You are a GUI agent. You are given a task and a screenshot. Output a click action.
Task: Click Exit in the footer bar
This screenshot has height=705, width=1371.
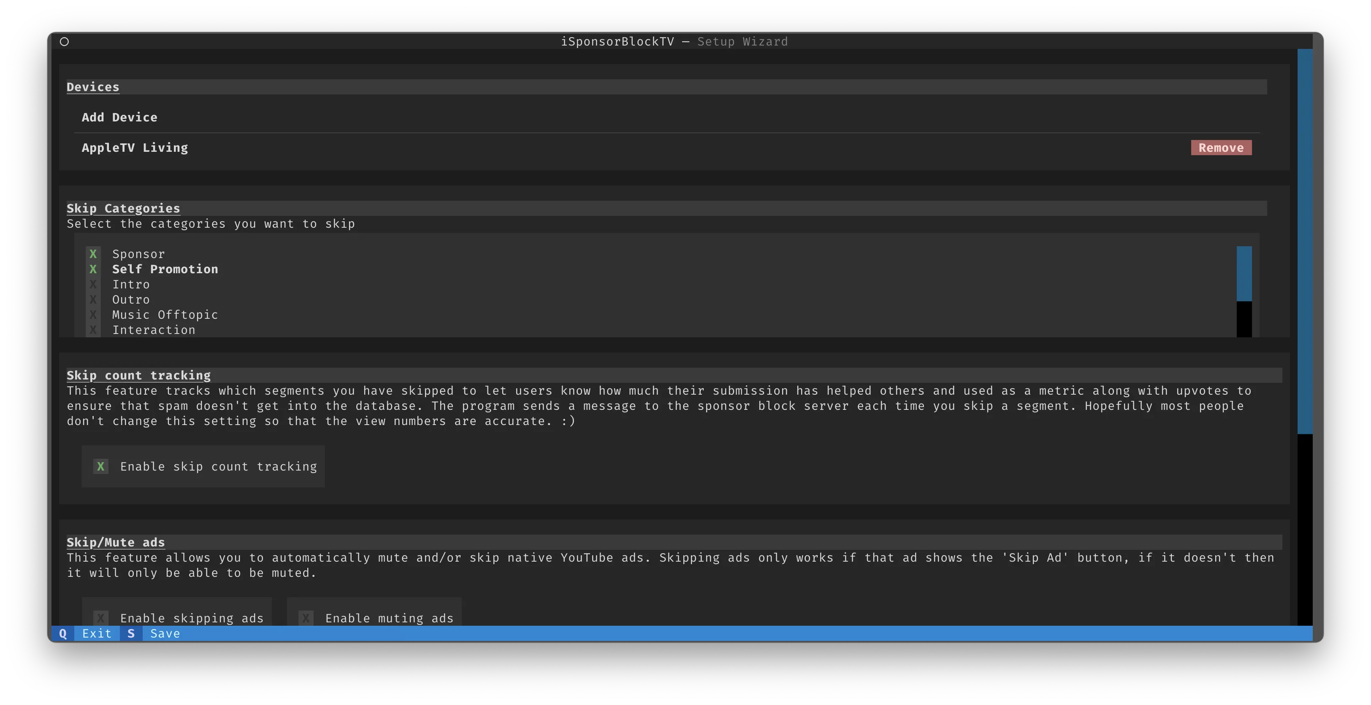click(x=97, y=633)
